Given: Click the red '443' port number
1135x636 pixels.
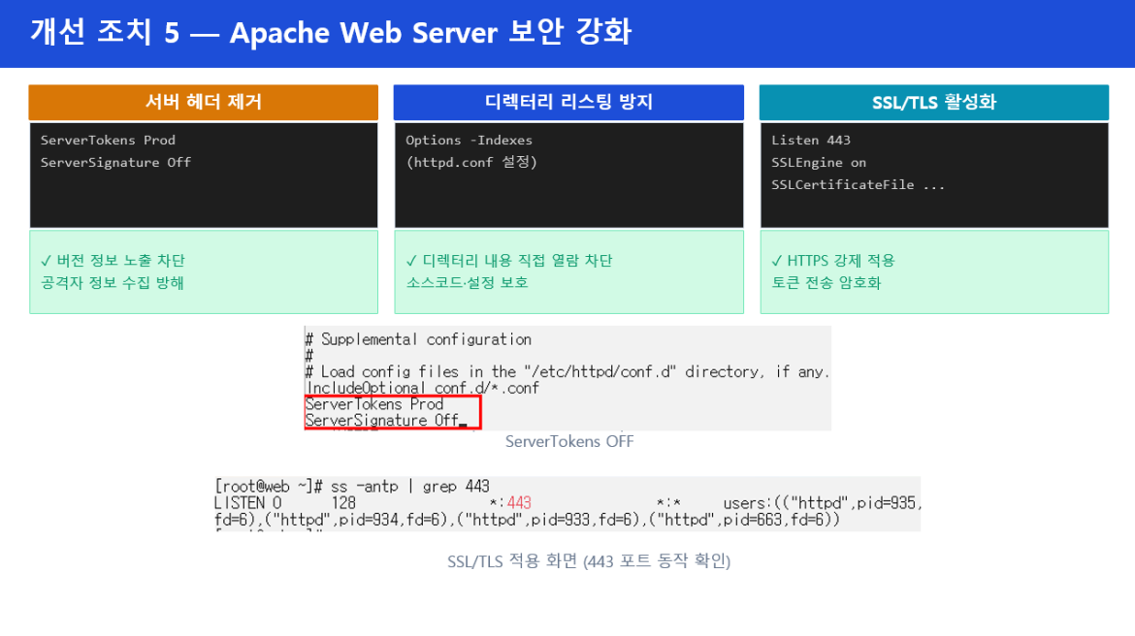Looking at the screenshot, I should (x=519, y=503).
